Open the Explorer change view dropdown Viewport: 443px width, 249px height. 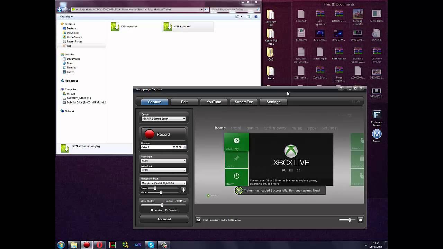click(x=242, y=17)
